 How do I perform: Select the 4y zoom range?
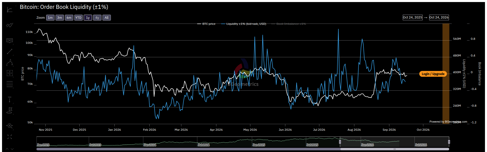pyautogui.click(x=97, y=17)
